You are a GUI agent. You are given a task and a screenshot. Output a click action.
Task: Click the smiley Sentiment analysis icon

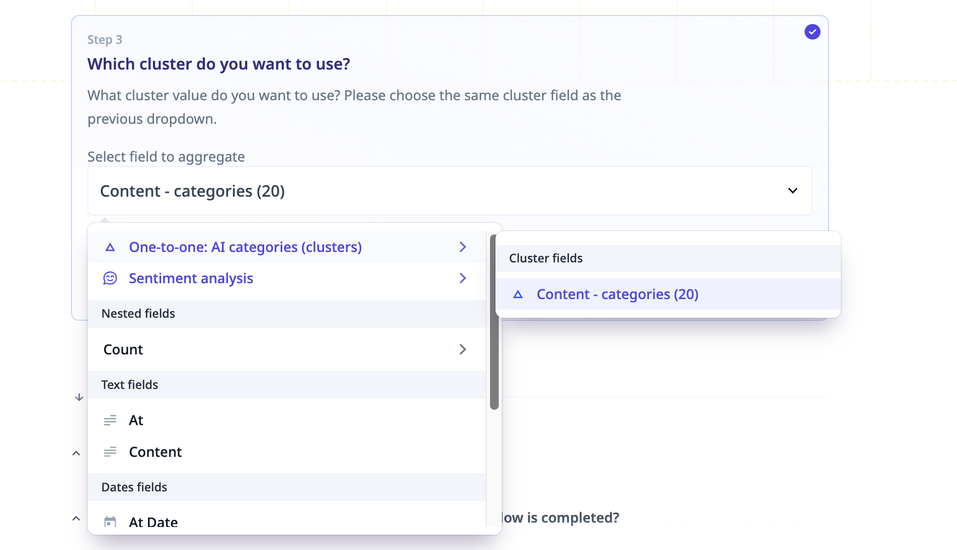(110, 278)
